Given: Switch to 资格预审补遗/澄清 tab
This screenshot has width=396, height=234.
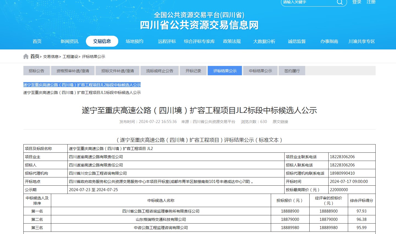Looking at the screenshot, I should pyautogui.click(x=73, y=71).
